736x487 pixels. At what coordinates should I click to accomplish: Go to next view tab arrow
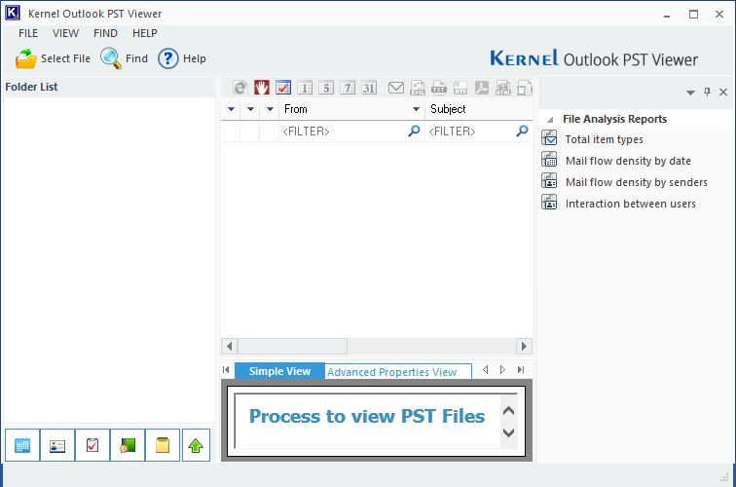(502, 369)
